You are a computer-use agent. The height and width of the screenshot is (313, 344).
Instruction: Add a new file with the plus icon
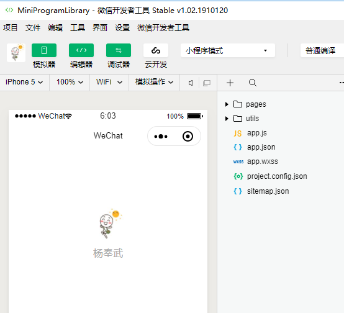pyautogui.click(x=230, y=83)
